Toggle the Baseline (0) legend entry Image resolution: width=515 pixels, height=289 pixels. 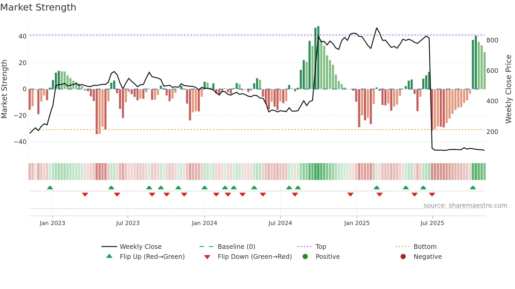coord(236,247)
